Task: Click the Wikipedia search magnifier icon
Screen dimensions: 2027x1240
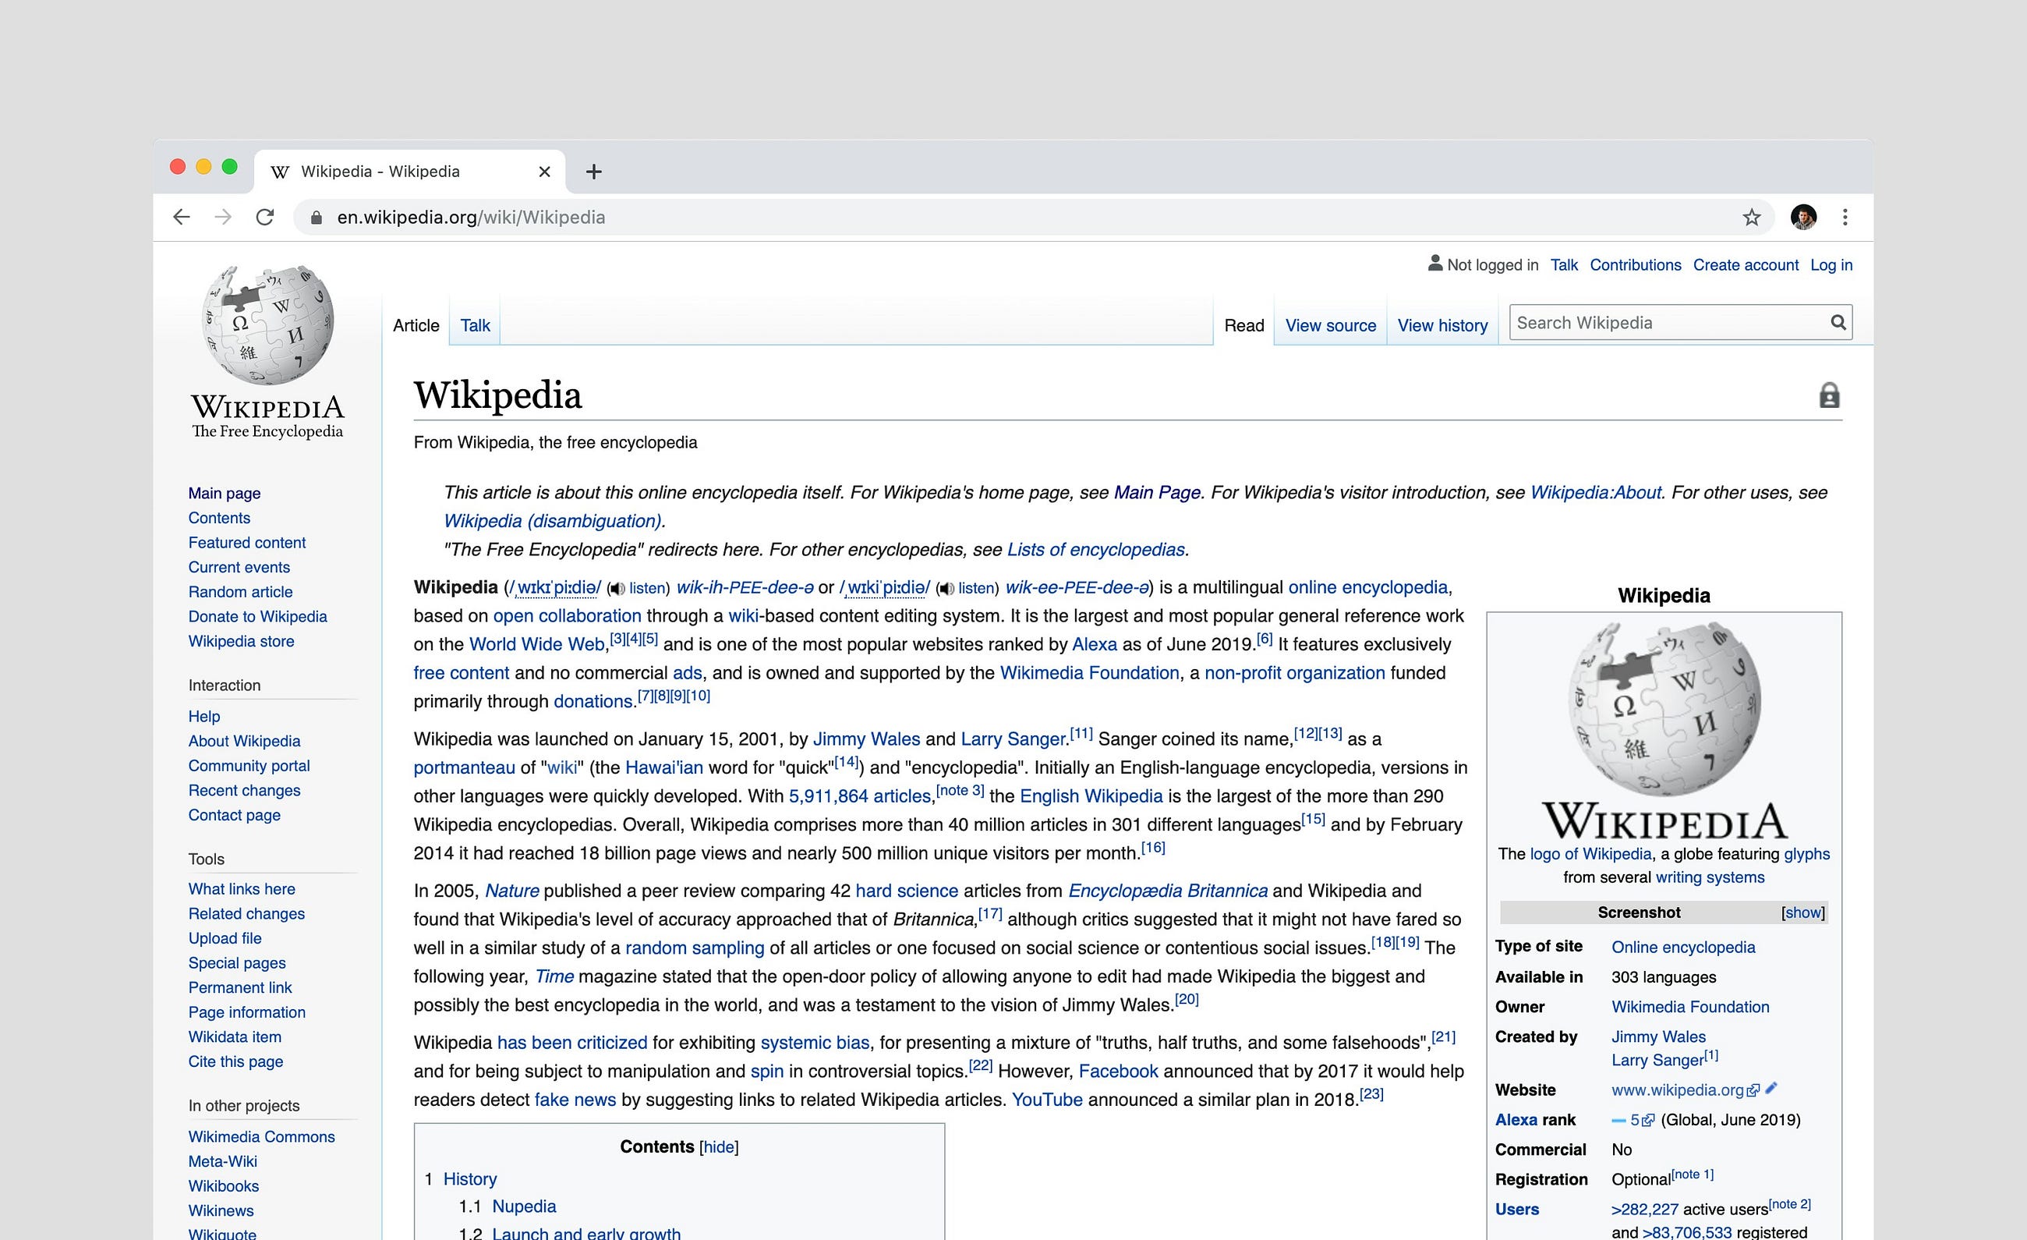Action: pyautogui.click(x=1838, y=321)
